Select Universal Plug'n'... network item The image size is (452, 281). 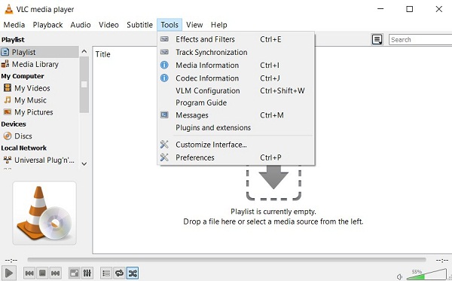click(39, 160)
